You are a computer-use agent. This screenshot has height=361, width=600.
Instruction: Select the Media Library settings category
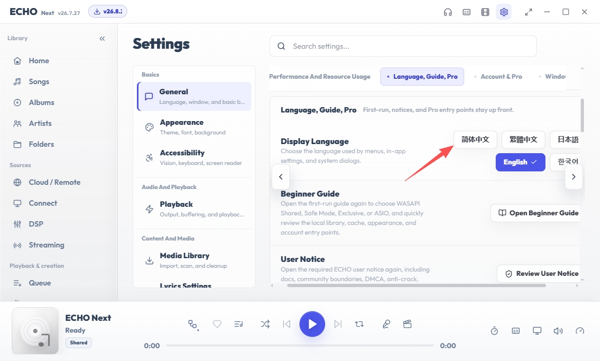pos(194,260)
